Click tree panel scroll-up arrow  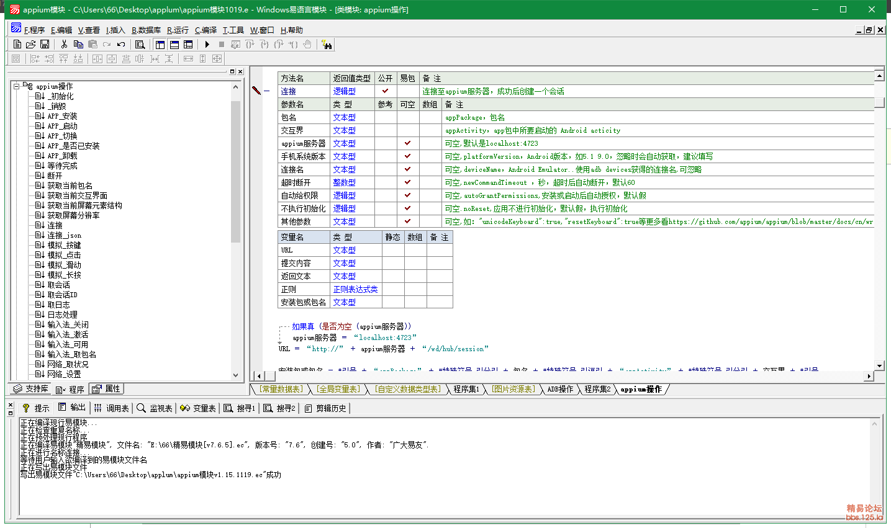click(x=235, y=87)
